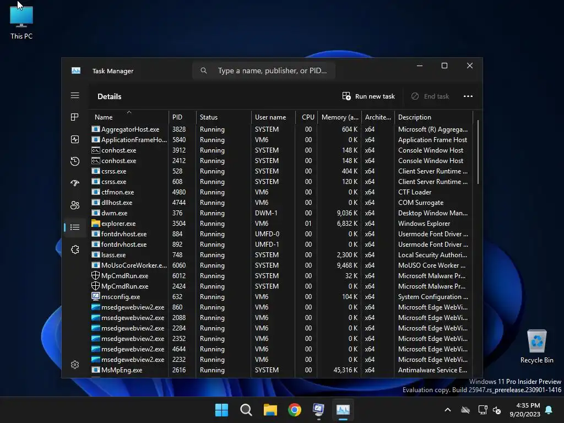Click the Task Manager taskbar icon
The width and height of the screenshot is (564, 423).
[x=343, y=410]
